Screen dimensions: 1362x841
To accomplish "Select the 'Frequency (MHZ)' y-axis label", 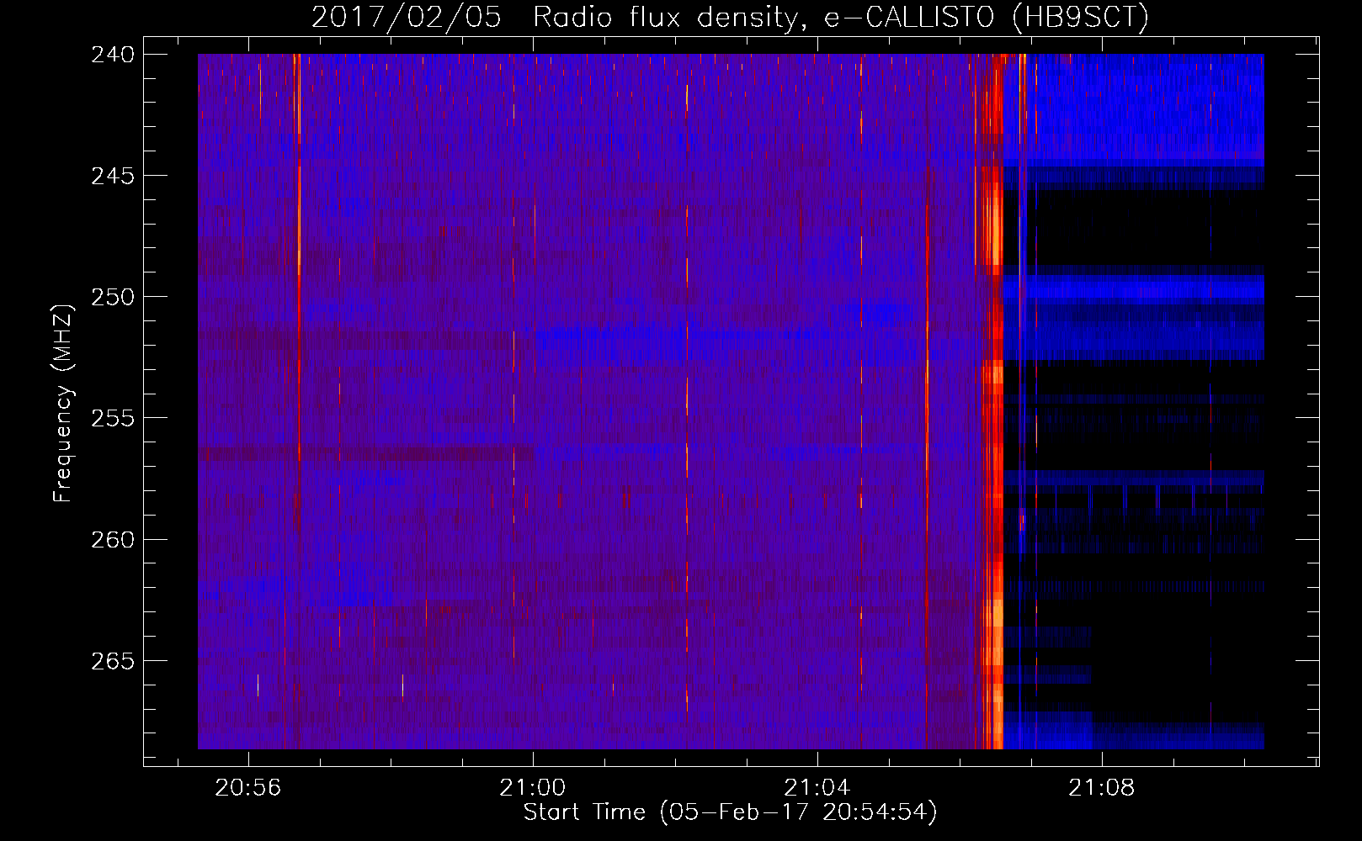I will click(64, 403).
